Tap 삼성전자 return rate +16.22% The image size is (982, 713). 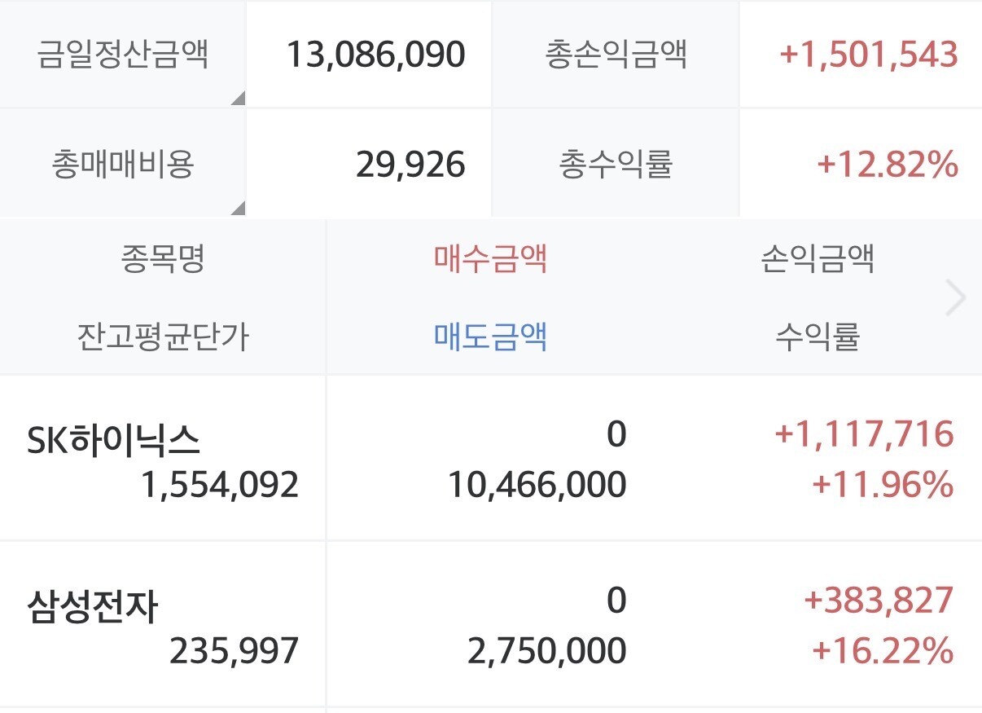[882, 651]
